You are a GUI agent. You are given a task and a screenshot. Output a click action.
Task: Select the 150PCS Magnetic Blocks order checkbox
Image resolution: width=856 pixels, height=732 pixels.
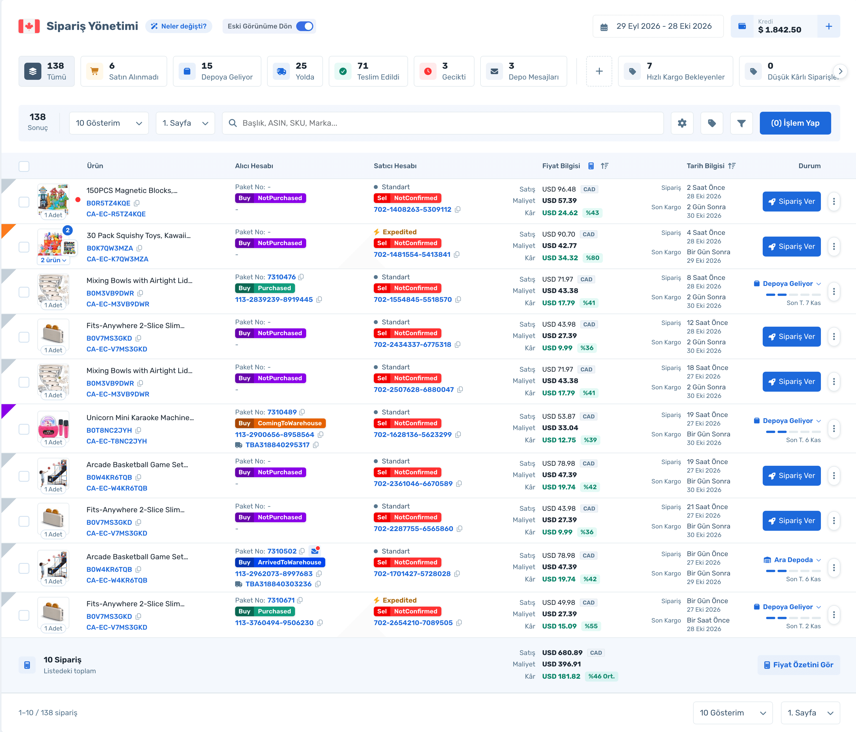point(24,202)
